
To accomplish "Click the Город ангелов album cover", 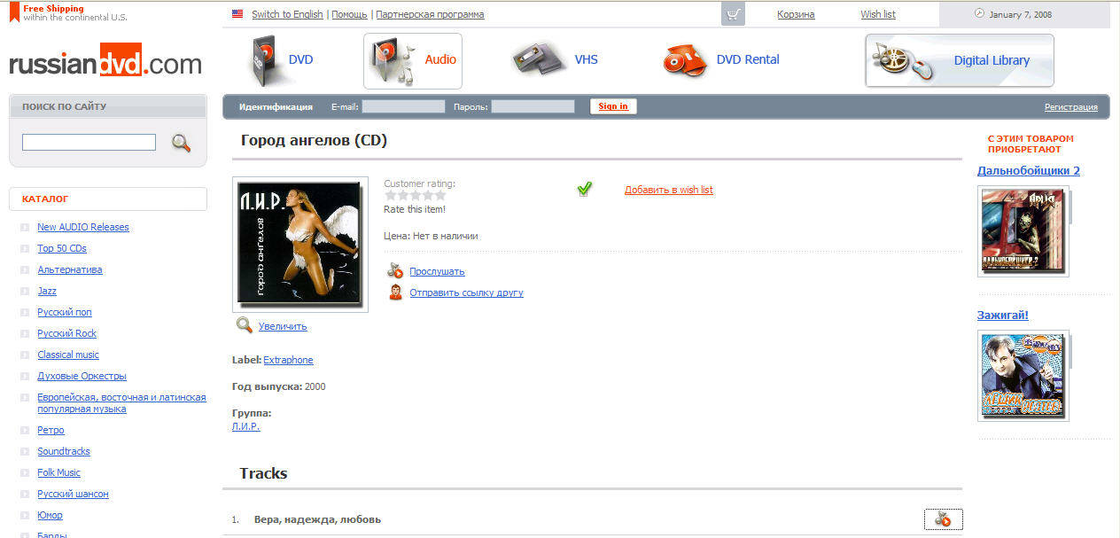I will pyautogui.click(x=299, y=244).
